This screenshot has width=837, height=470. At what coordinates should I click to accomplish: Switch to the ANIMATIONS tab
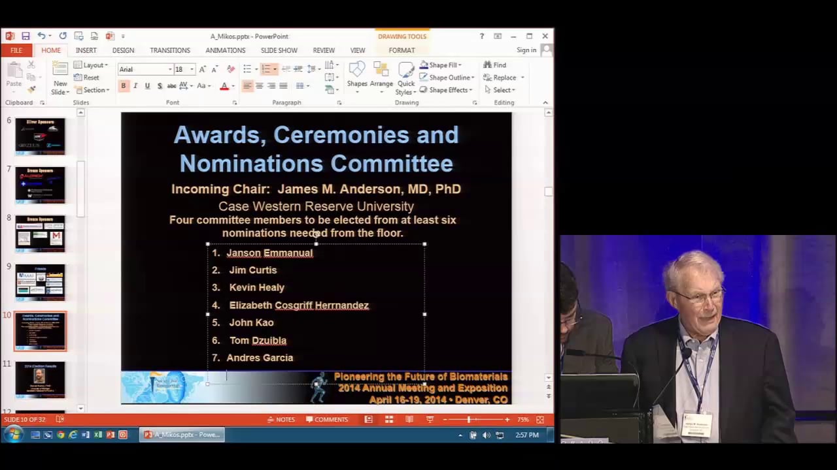[226, 50]
